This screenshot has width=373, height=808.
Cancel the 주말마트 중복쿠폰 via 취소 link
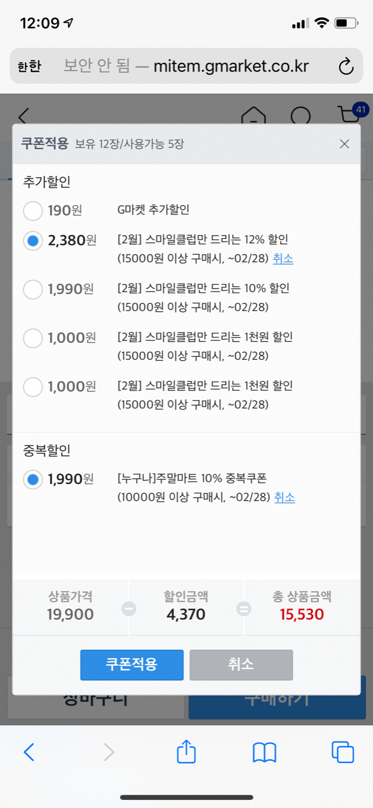coord(284,497)
